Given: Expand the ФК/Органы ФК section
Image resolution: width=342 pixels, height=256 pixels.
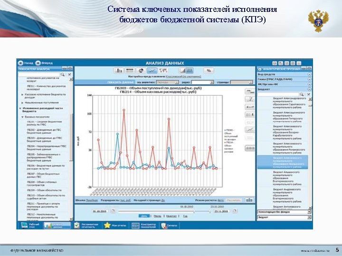Looking at the screenshot, I should tap(309, 84).
